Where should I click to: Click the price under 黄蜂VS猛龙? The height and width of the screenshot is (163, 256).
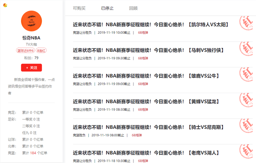point(143,110)
